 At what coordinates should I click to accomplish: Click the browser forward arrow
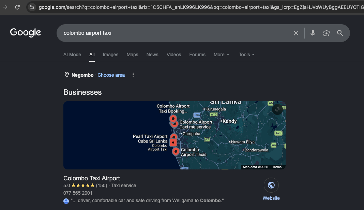(5, 7)
